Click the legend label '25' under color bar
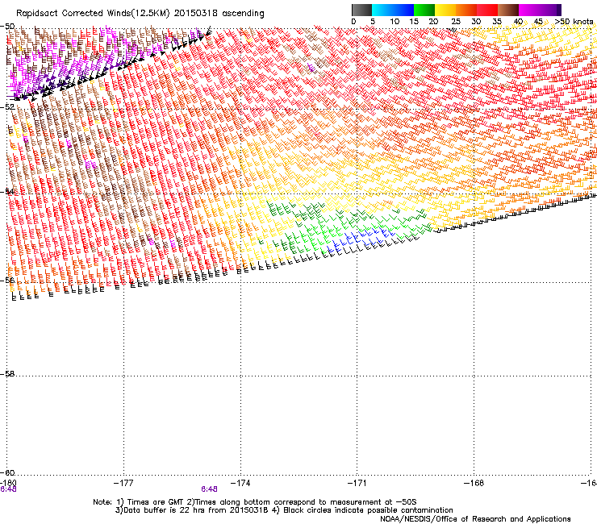Image resolution: width=597 pixels, height=524 pixels. (456, 22)
